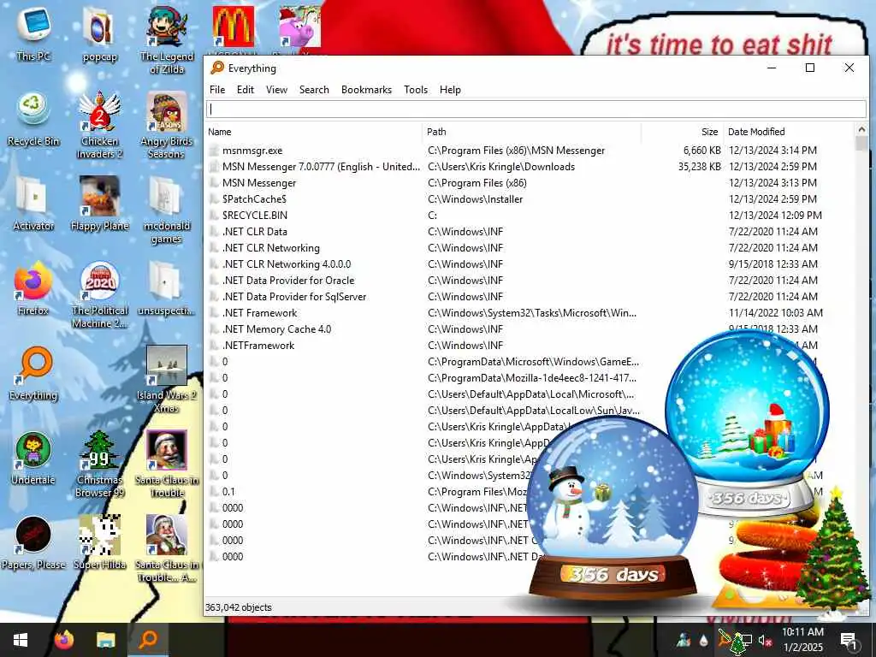This screenshot has width=876, height=657.
Task: Click the muted volume tray icon
Action: pos(765,640)
